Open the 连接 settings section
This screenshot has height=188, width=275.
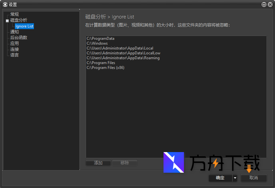(14, 49)
